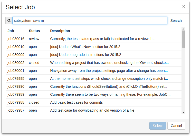Image resolution: width=191 pixels, height=136 pixels.
Task: Click the 'open' status of job080010
Action: tap(33, 47)
